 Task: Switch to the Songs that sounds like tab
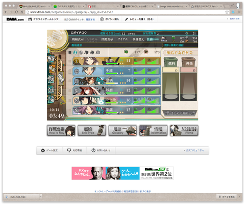(172, 6)
